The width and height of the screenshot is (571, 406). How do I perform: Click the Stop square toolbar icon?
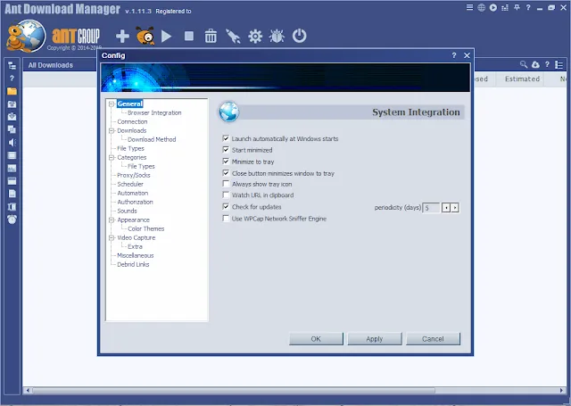189,36
